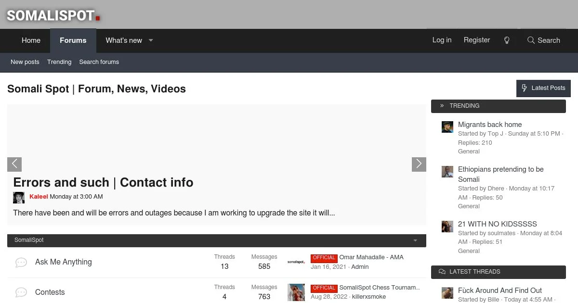Click Ask Me Anything messages count 585

pos(264,266)
